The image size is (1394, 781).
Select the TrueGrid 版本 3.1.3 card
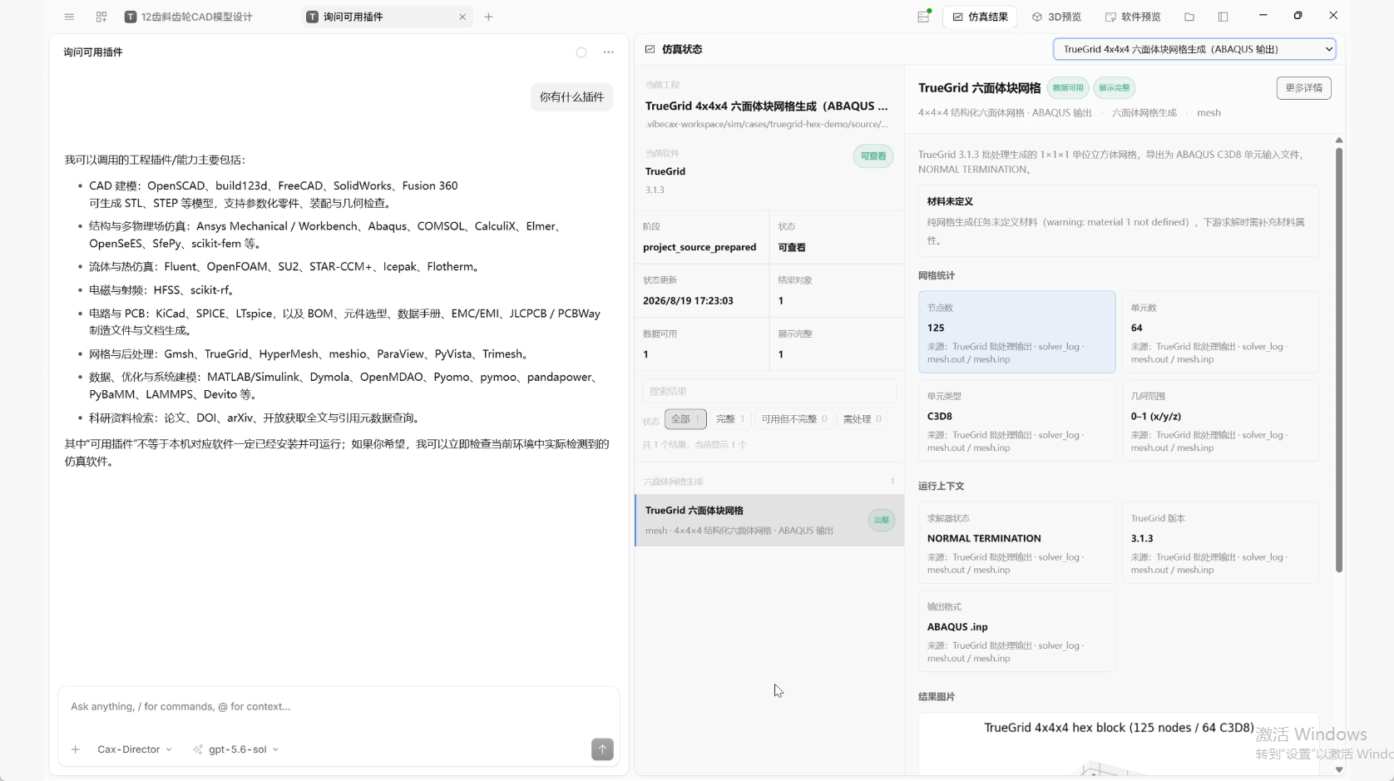pos(1220,542)
